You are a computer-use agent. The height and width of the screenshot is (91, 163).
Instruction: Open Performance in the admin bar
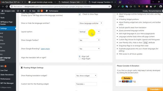(x=52, y=11)
